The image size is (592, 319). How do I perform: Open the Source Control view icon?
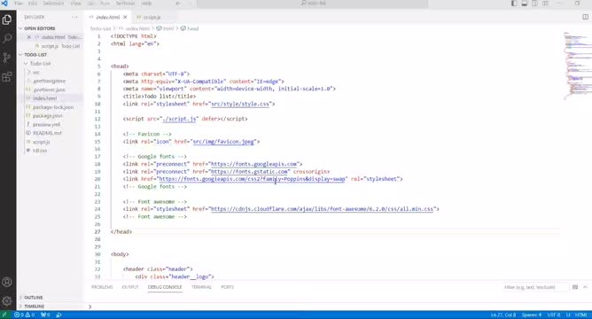pyautogui.click(x=7, y=58)
